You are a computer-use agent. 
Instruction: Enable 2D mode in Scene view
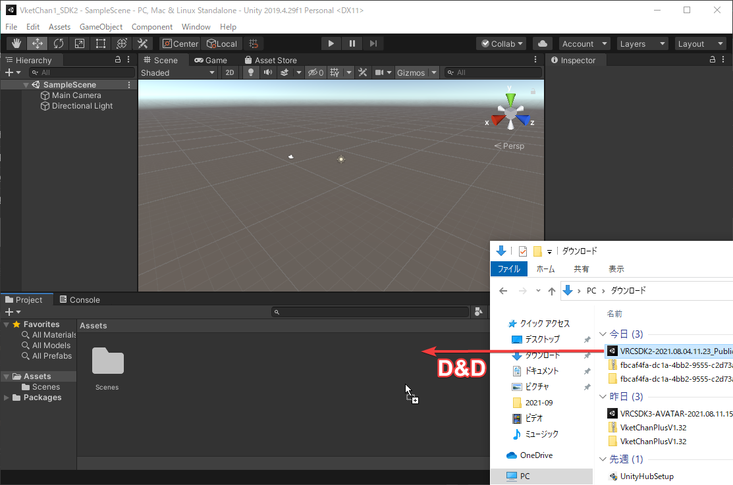point(229,72)
